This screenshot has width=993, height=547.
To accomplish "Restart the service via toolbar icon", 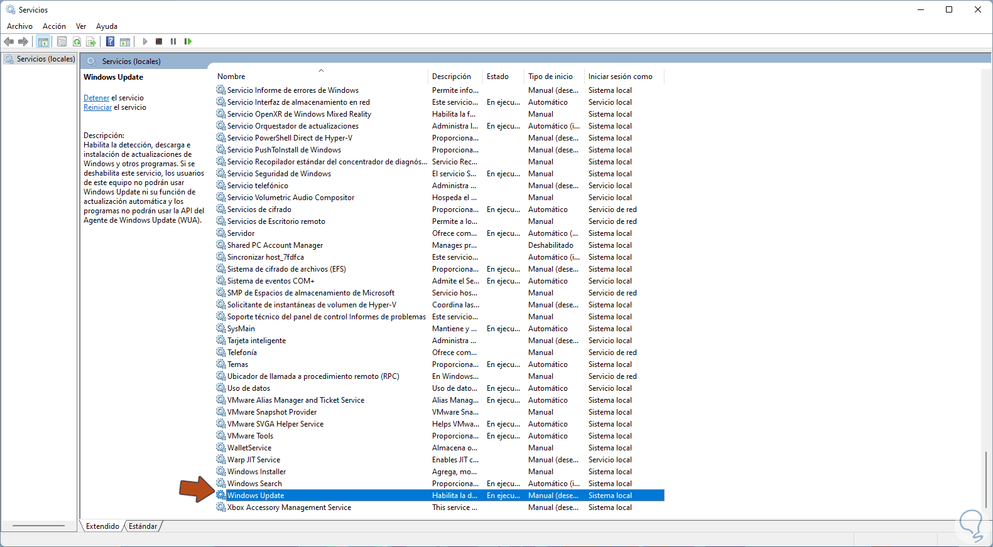I will (188, 41).
